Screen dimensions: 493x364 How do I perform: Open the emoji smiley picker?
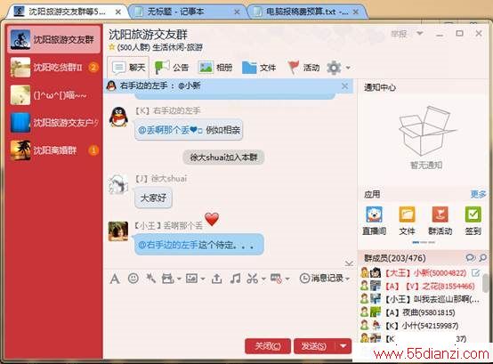(x=133, y=279)
